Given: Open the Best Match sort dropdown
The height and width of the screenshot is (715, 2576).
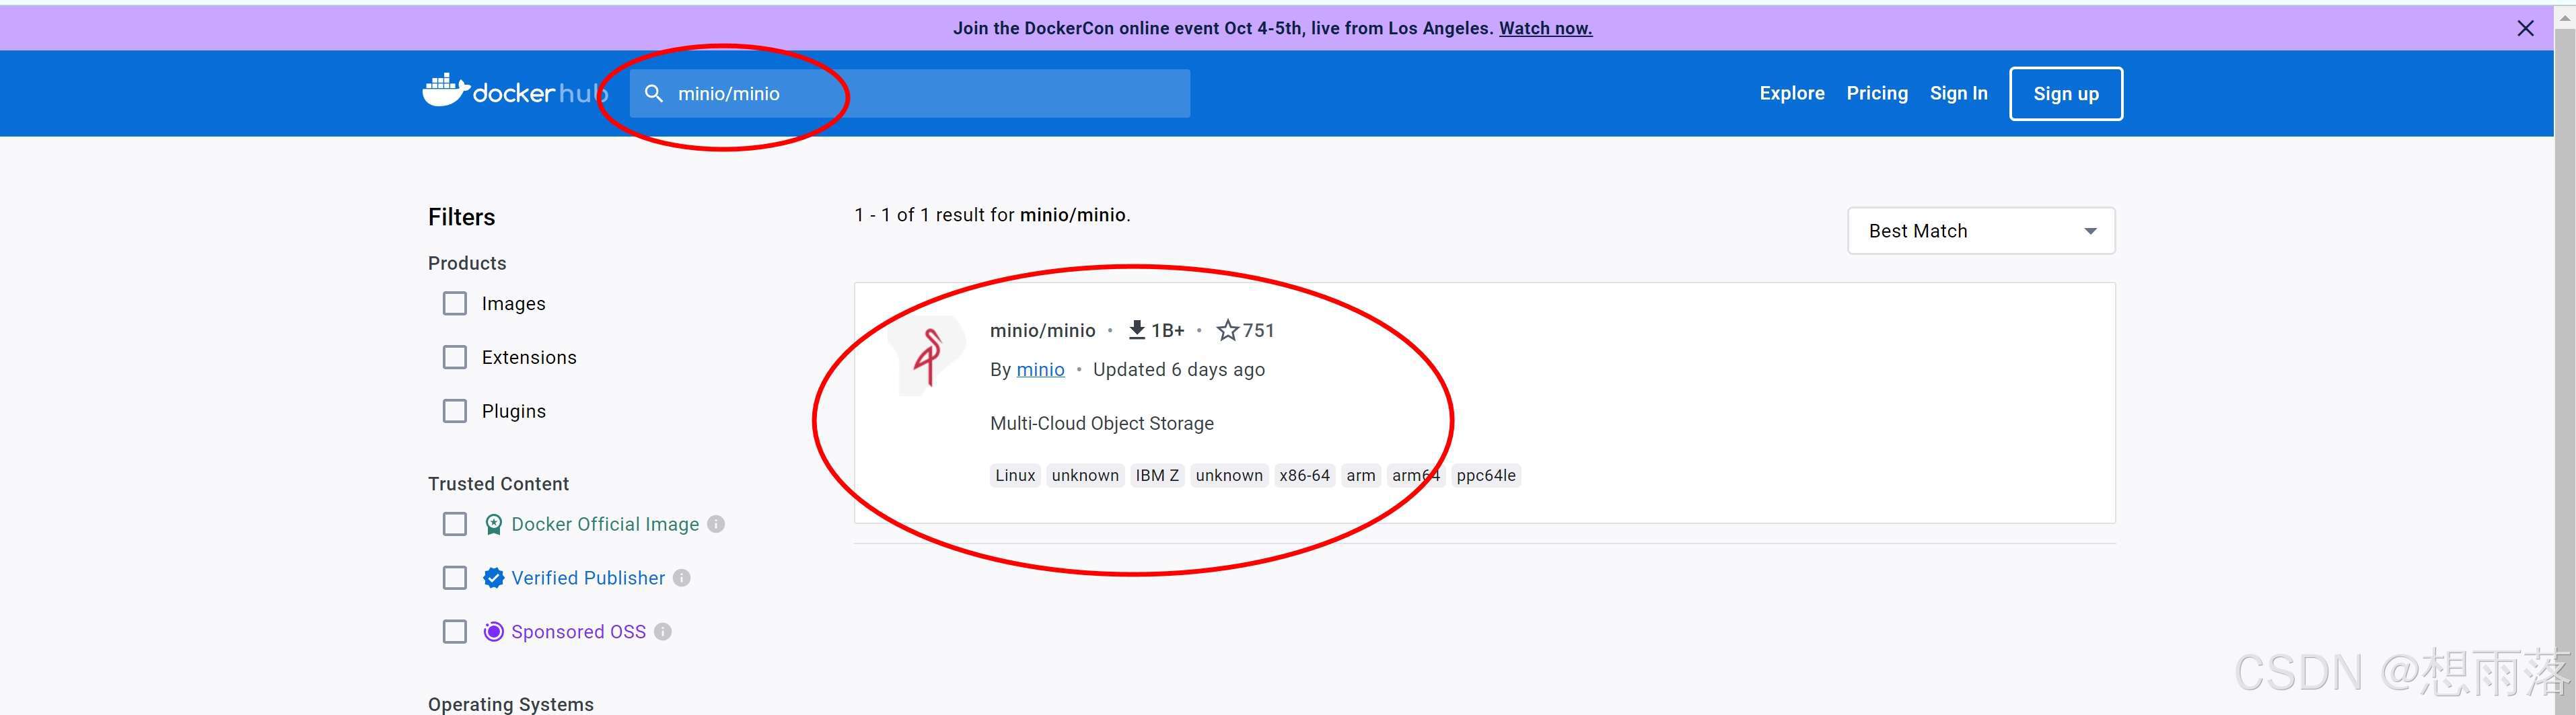Looking at the screenshot, I should click(x=1981, y=231).
